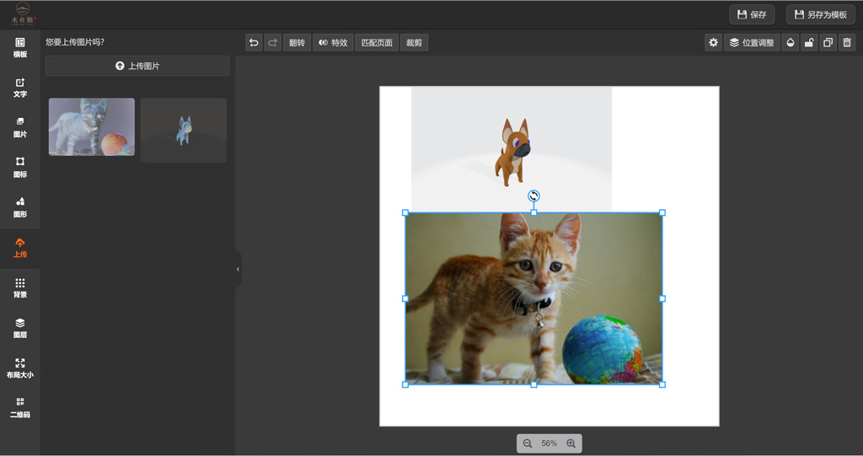This screenshot has width=863, height=456.
Task: Click the 您要上传图片吗? prompt text
Action: (x=75, y=42)
